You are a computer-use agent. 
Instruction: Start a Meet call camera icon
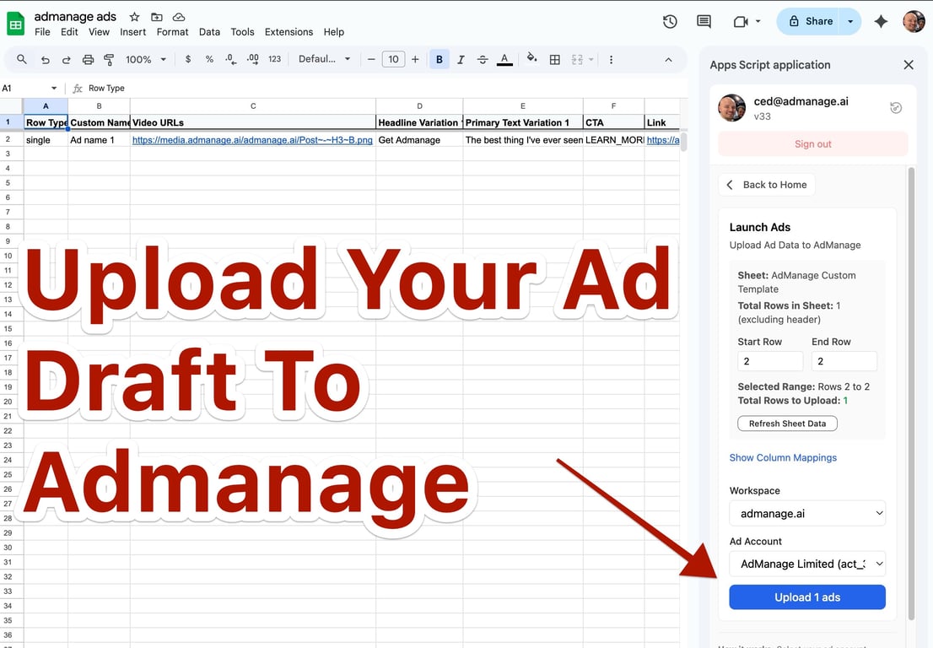click(x=740, y=21)
